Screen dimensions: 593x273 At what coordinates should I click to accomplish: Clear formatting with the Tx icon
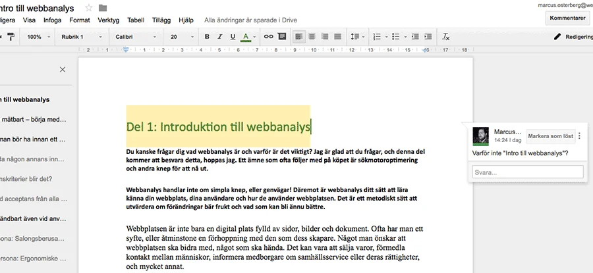click(446, 37)
